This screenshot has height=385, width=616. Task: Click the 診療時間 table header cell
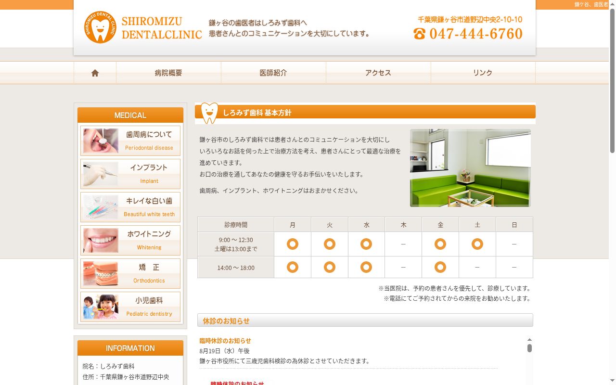click(236, 225)
